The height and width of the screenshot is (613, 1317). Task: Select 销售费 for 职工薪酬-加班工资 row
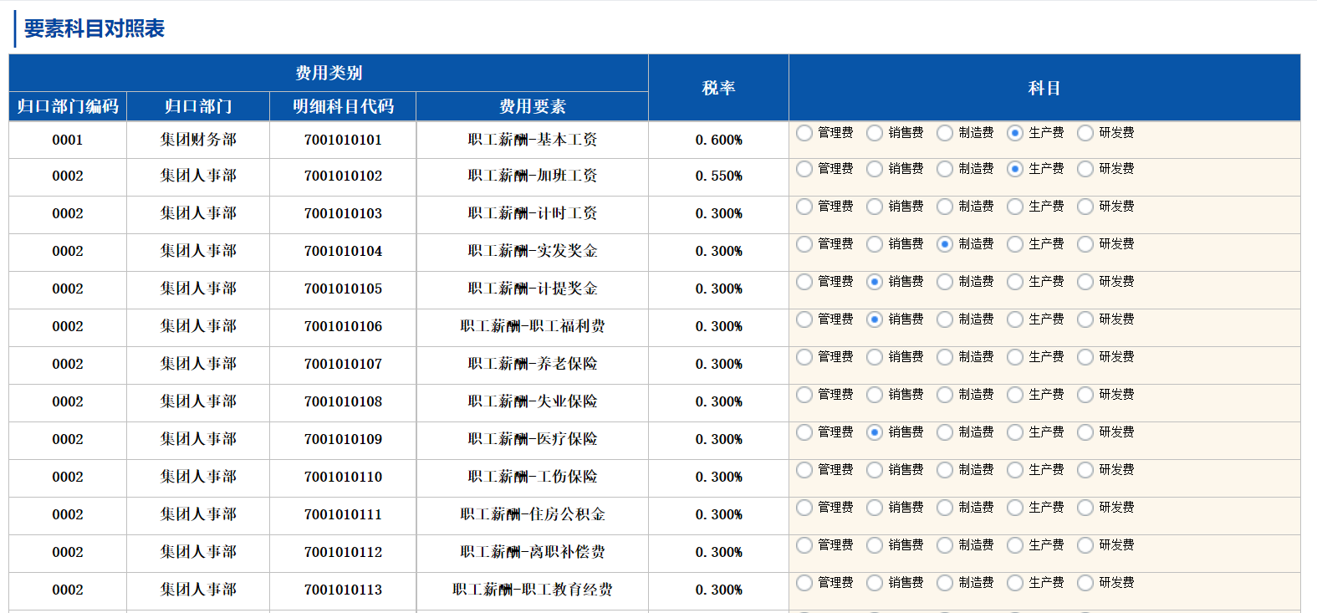(875, 169)
